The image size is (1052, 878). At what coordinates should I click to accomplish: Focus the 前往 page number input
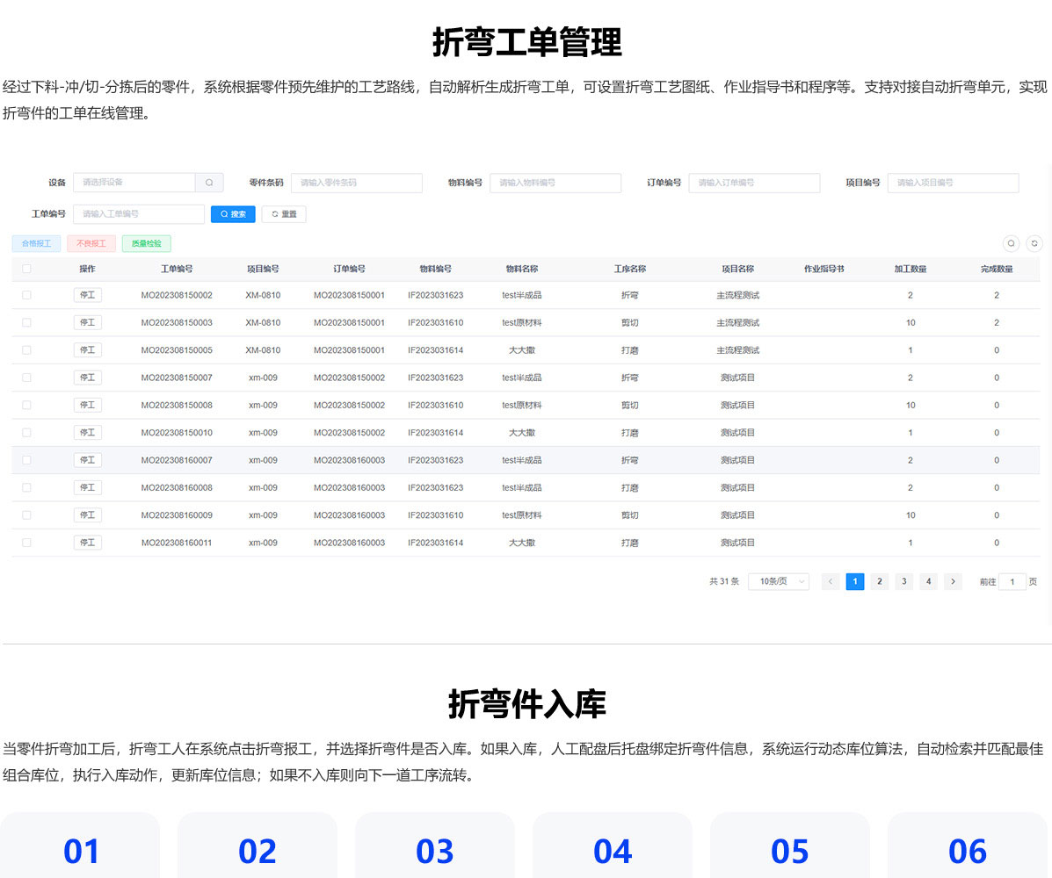click(1012, 581)
